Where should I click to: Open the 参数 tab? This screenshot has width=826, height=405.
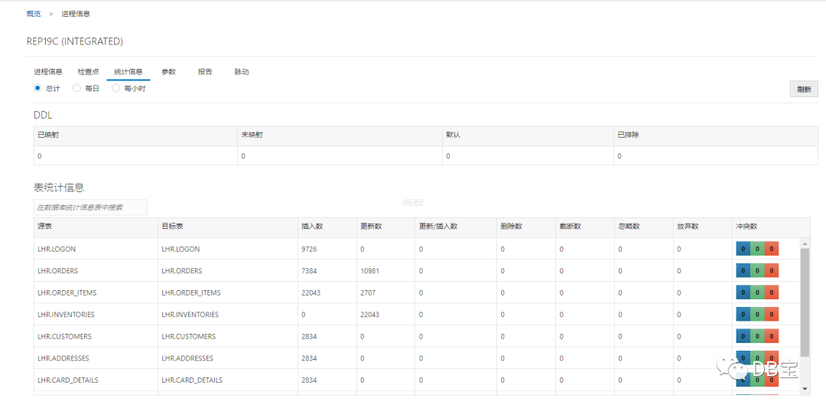pyautogui.click(x=168, y=72)
